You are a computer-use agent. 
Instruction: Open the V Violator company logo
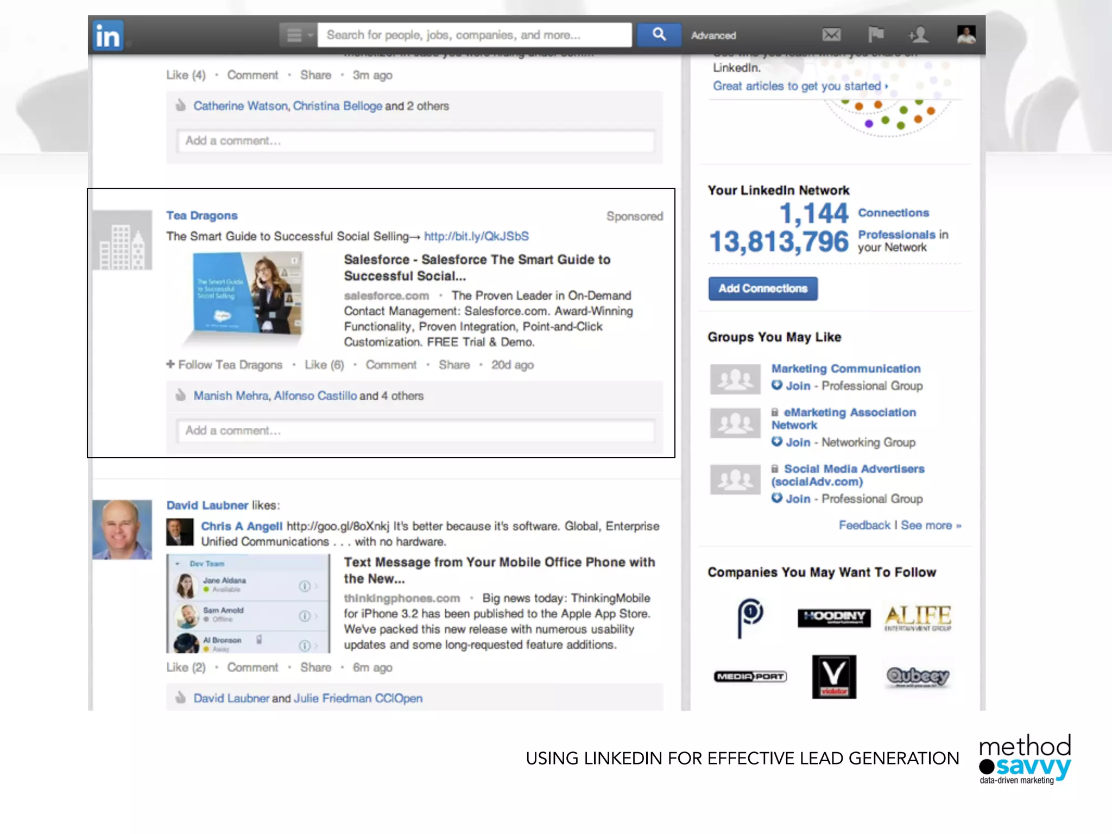tap(834, 677)
